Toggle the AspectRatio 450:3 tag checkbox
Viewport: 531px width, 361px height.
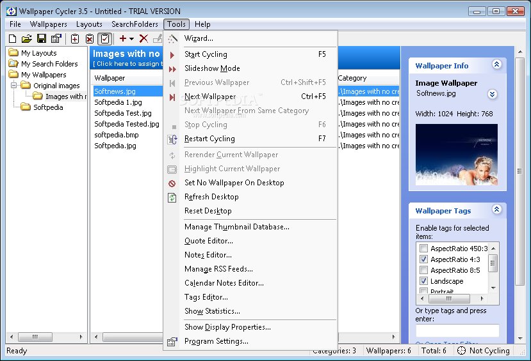pyautogui.click(x=423, y=248)
